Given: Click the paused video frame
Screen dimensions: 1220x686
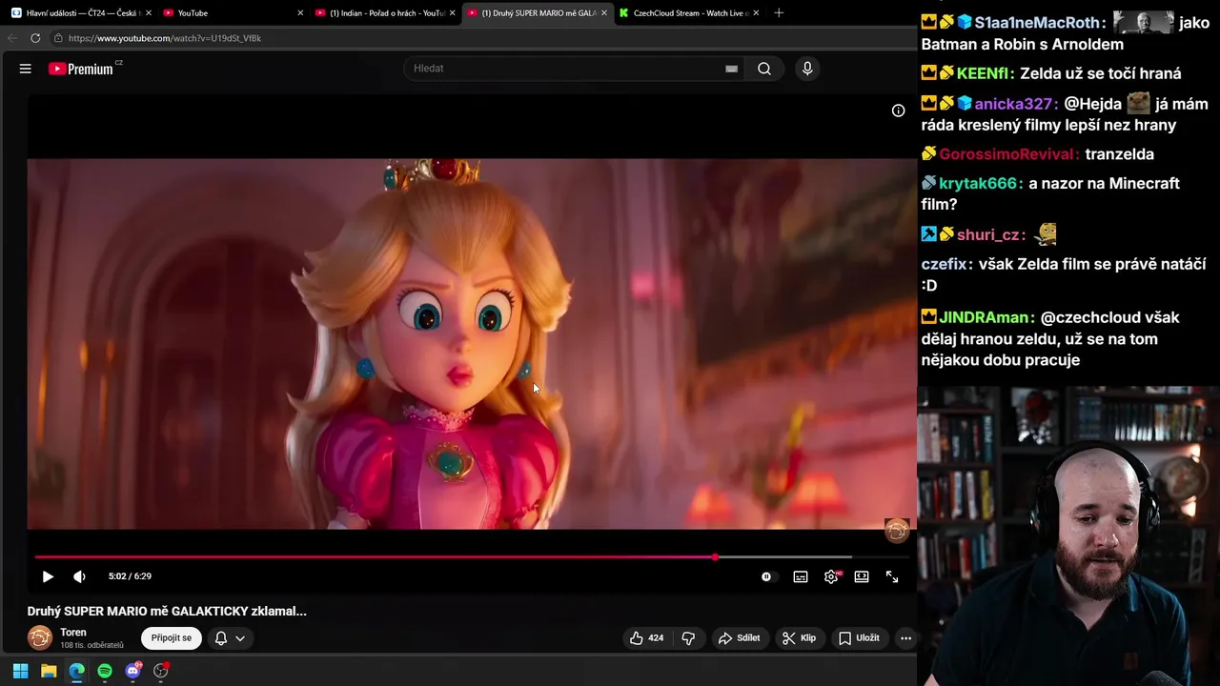Looking at the screenshot, I should (471, 344).
